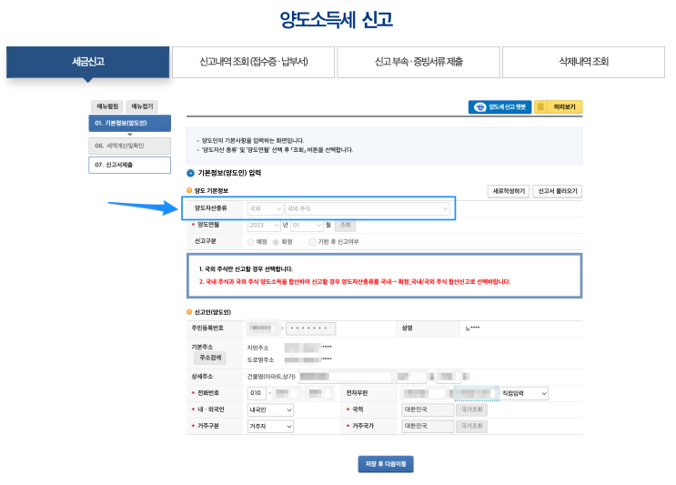The height and width of the screenshot is (485, 676).
Task: Open 신고 부속·증빙서류 제출 tab
Action: tap(419, 62)
